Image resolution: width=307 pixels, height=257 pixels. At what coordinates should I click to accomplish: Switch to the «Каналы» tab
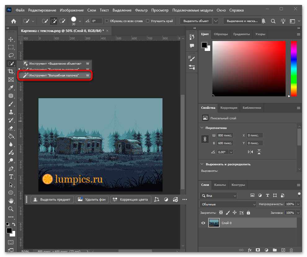[x=220, y=185]
